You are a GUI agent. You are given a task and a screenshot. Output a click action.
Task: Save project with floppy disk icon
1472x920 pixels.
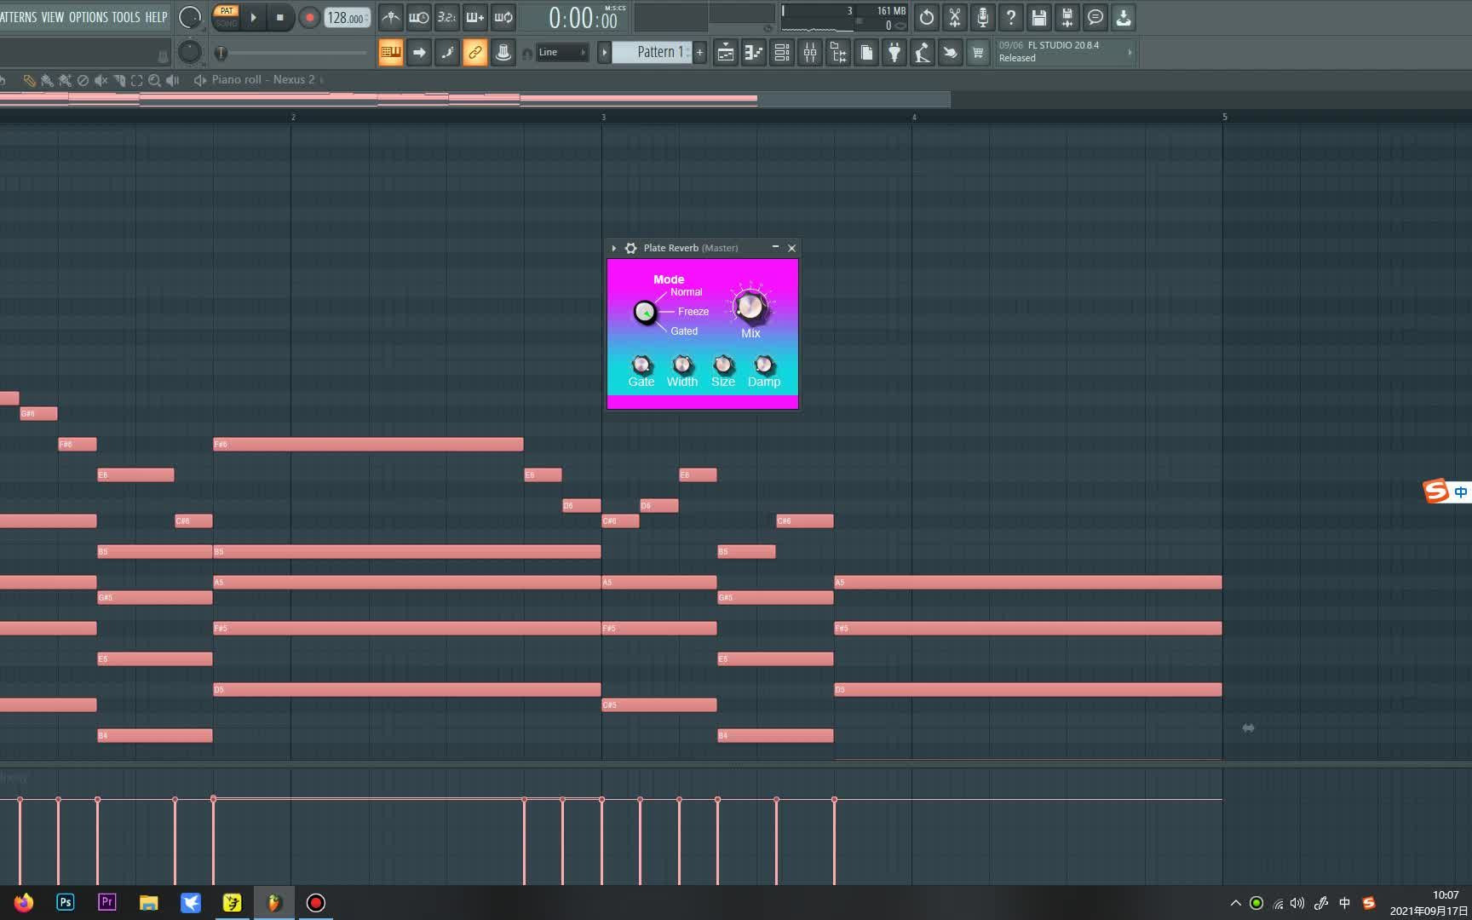click(x=1039, y=17)
